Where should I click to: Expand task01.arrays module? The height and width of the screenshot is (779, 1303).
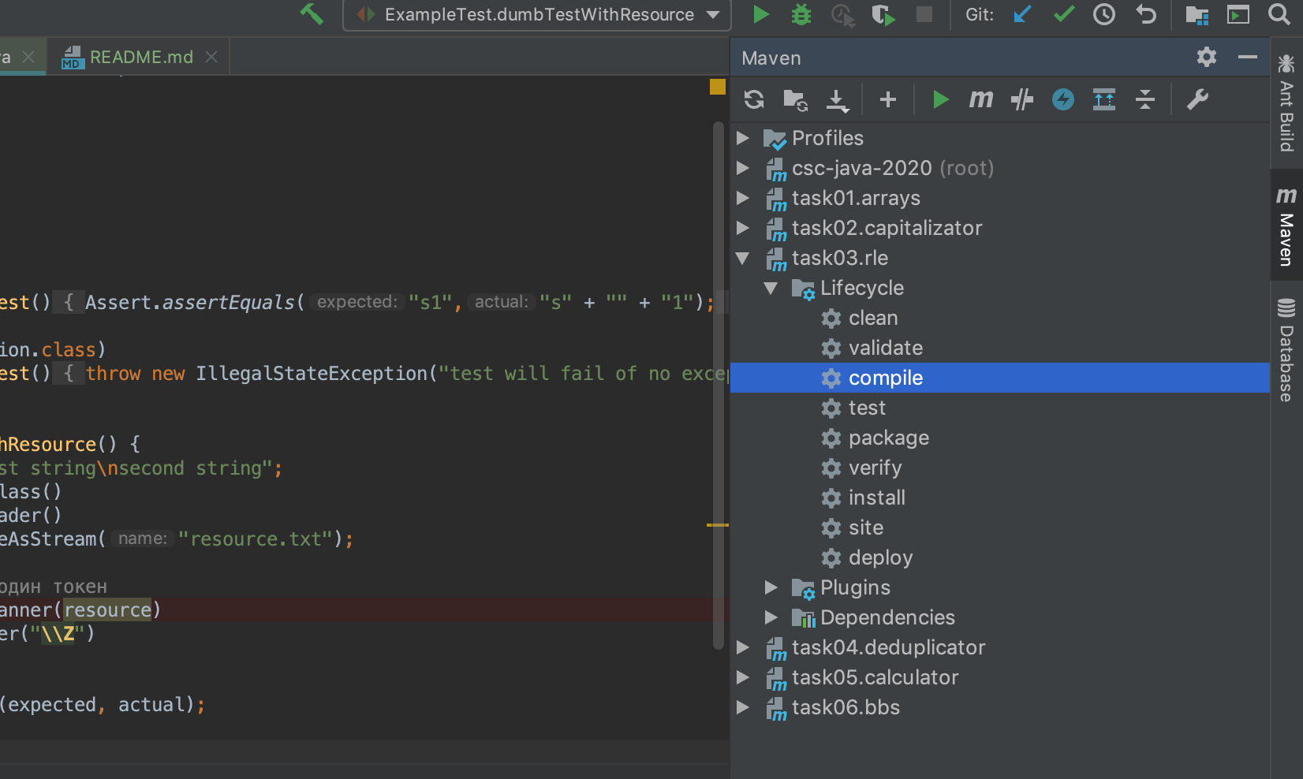[x=742, y=198]
